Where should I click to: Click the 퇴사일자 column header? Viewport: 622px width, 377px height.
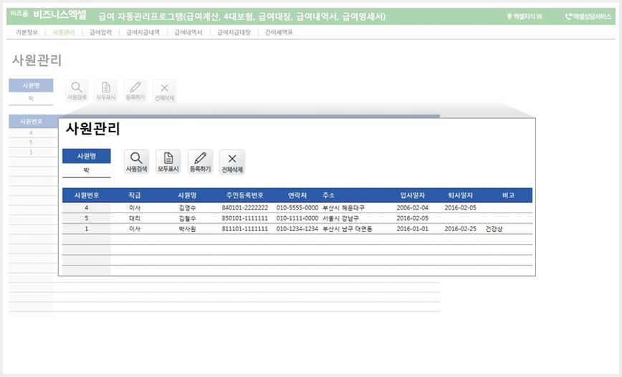[460, 195]
